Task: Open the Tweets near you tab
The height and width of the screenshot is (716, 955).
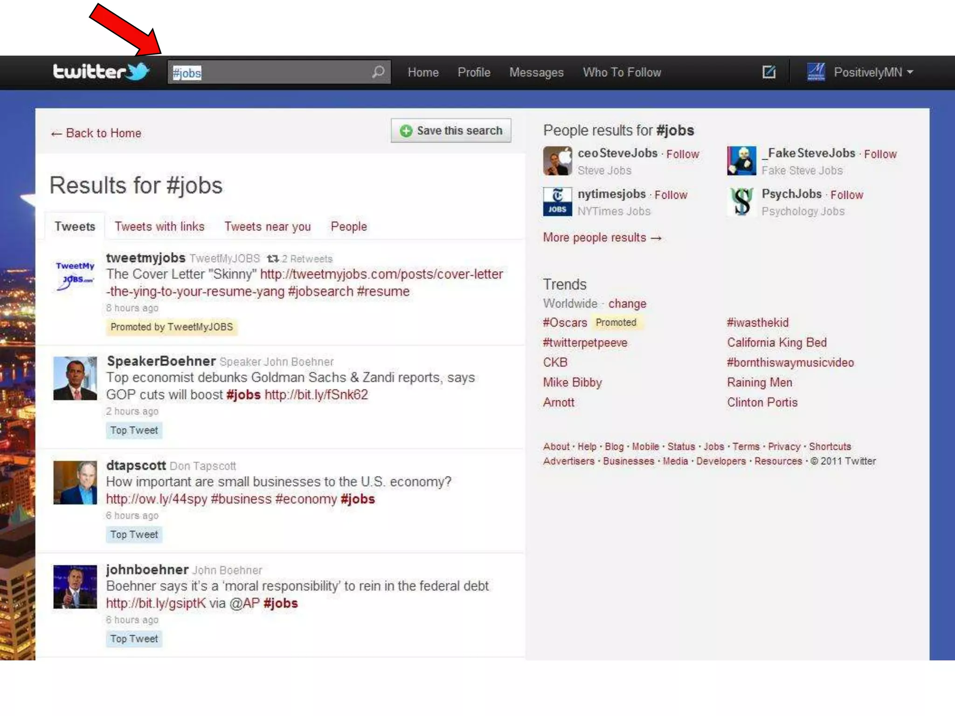Action: (268, 227)
